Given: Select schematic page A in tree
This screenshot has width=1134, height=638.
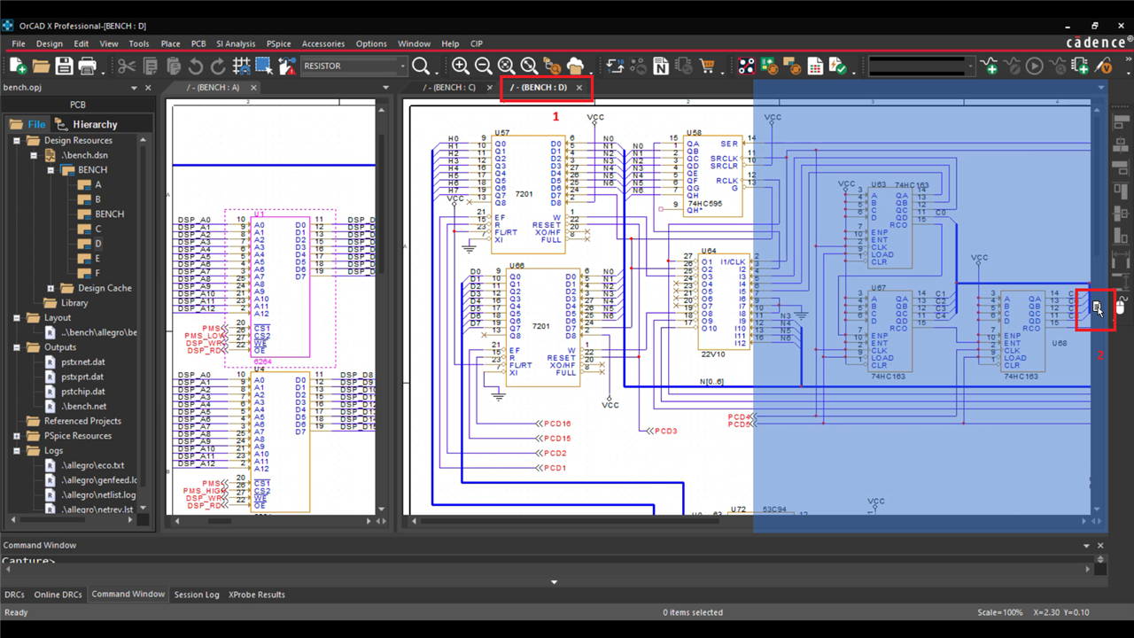Looking at the screenshot, I should [98, 184].
